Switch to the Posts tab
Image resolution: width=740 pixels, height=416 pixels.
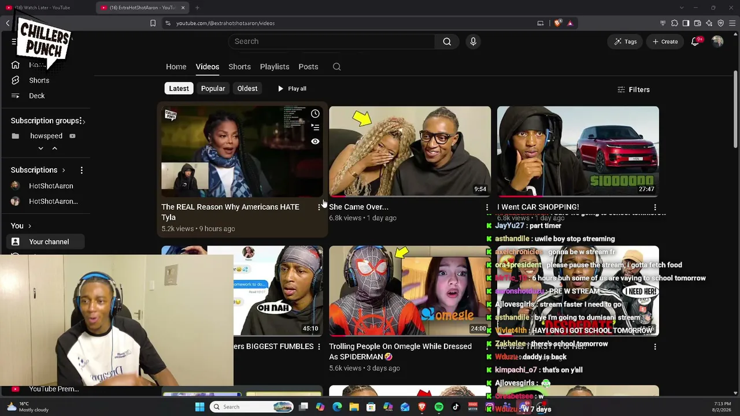pyautogui.click(x=308, y=67)
